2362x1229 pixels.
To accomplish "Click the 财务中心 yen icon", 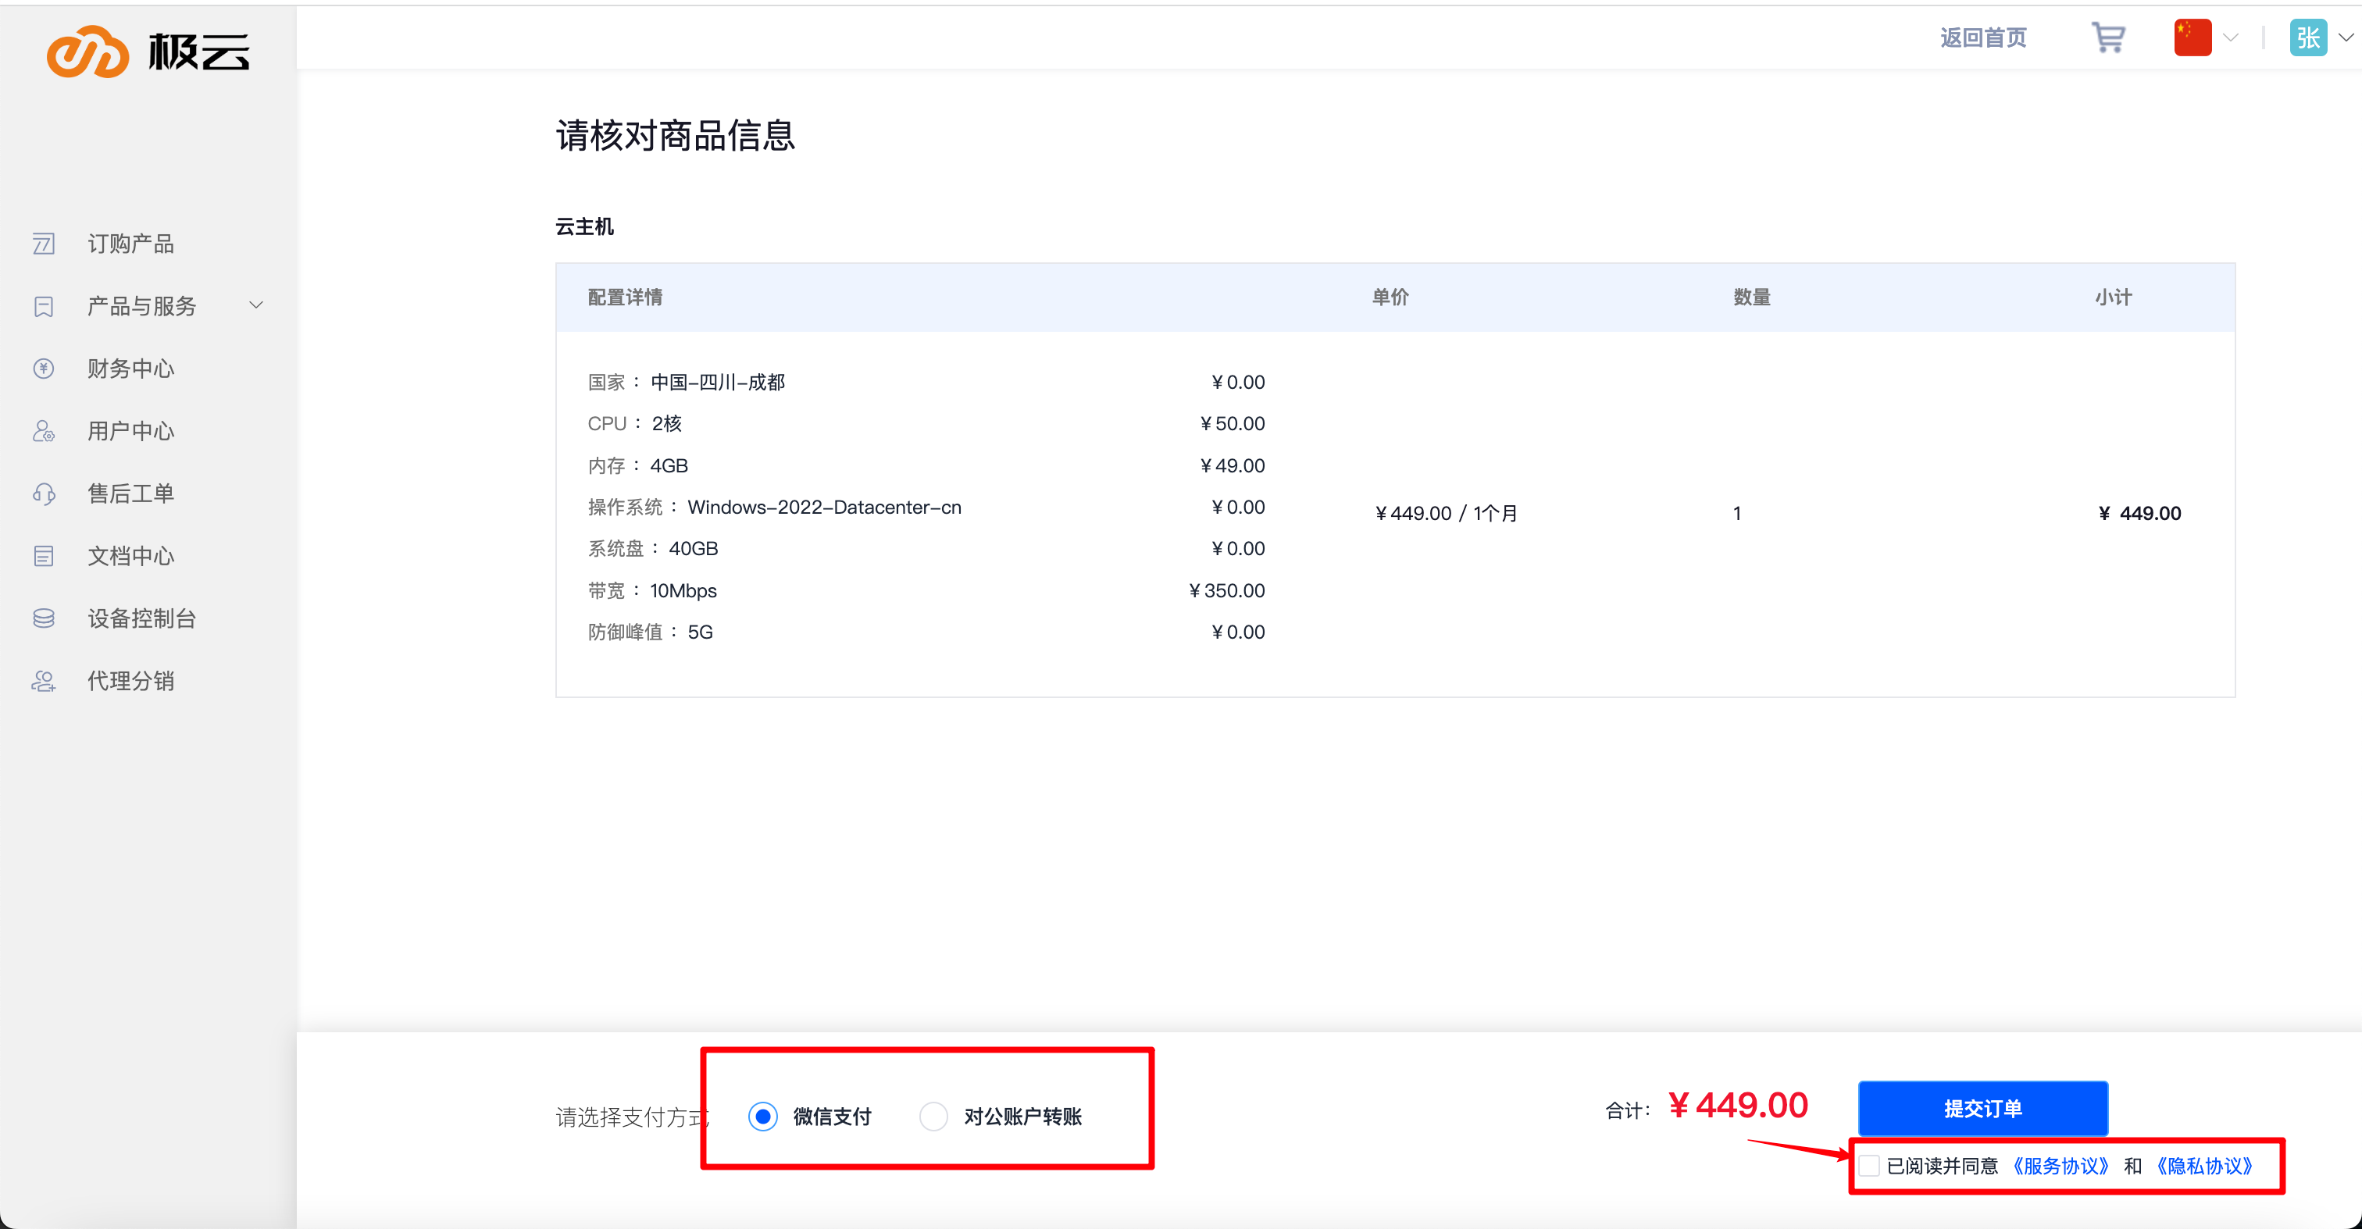I will 44,369.
